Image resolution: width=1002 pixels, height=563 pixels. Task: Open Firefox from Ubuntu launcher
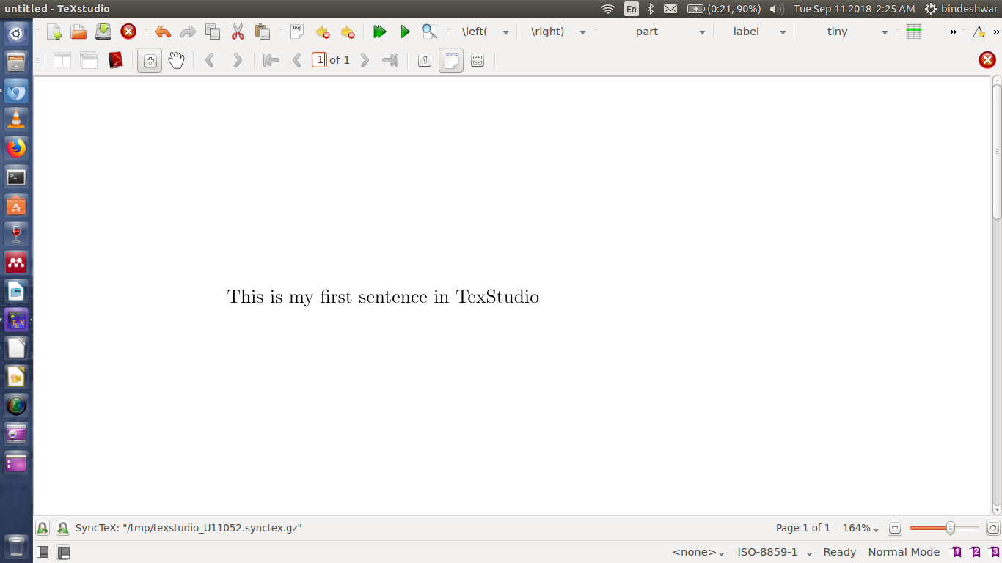click(x=16, y=148)
